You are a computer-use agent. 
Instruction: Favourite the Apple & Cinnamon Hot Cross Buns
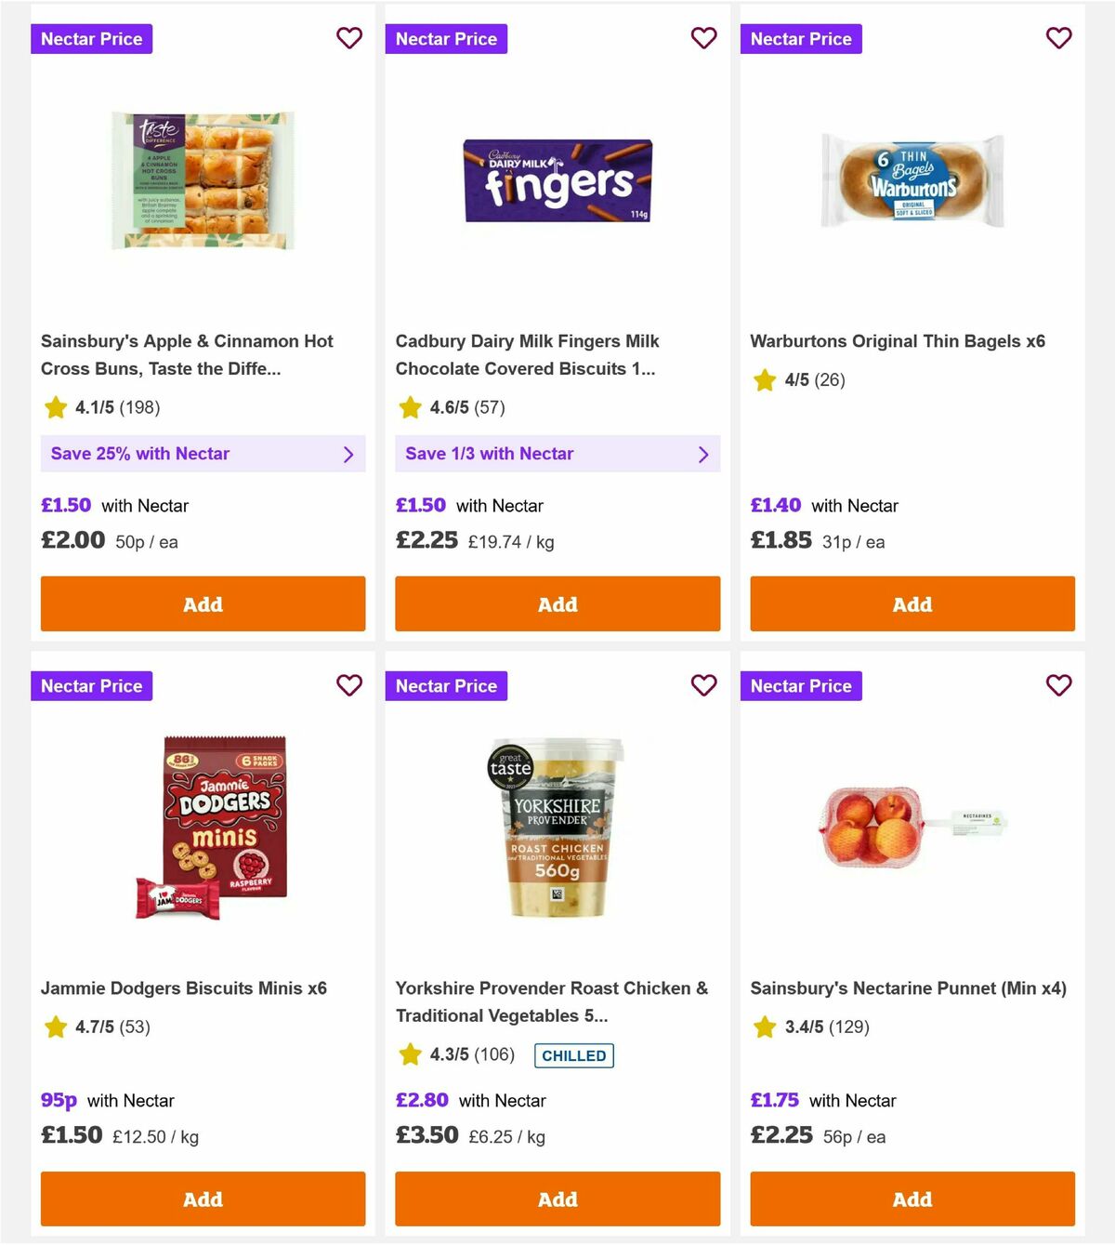349,38
